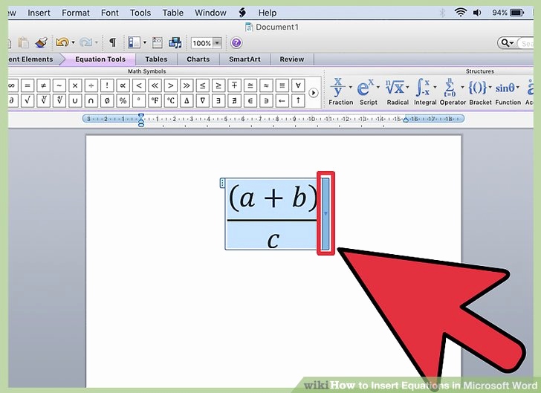This screenshot has height=393, width=541.
Task: Insert the nabla symbol
Action: pos(203,101)
